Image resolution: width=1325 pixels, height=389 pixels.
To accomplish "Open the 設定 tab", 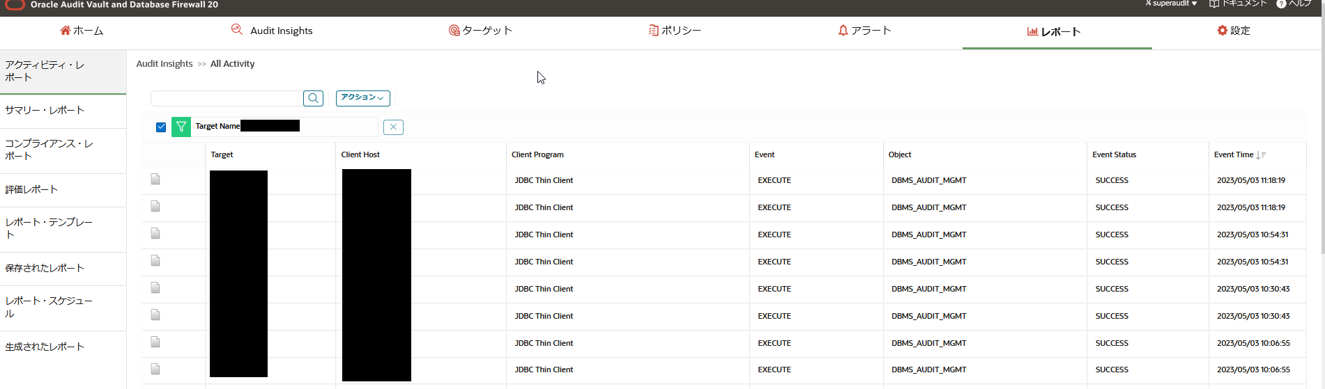I will click(1234, 31).
